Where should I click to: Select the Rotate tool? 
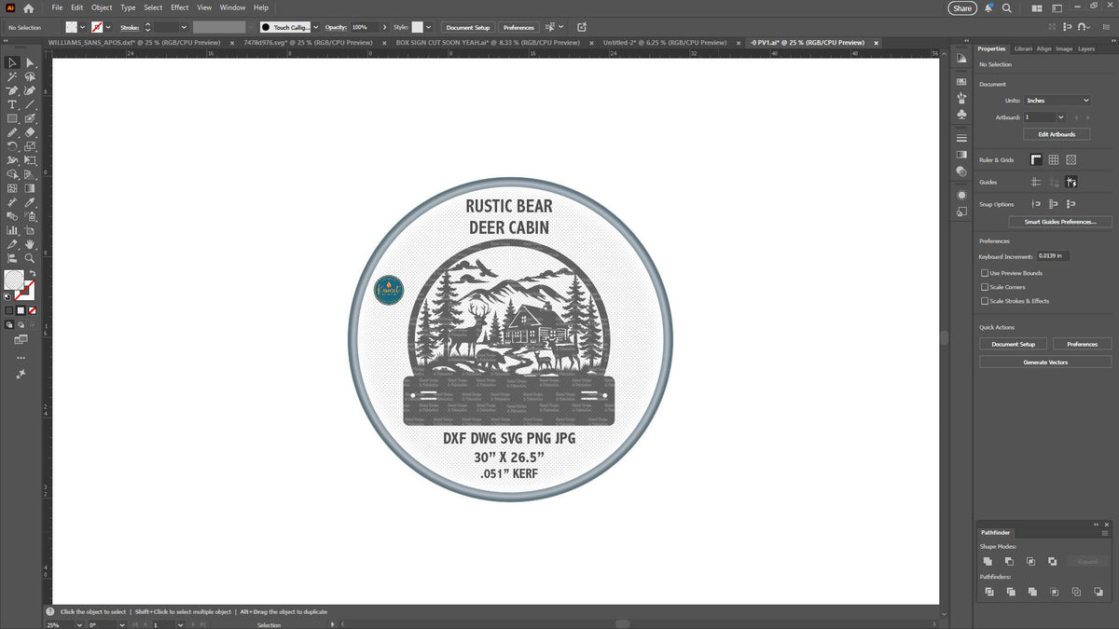(12, 146)
